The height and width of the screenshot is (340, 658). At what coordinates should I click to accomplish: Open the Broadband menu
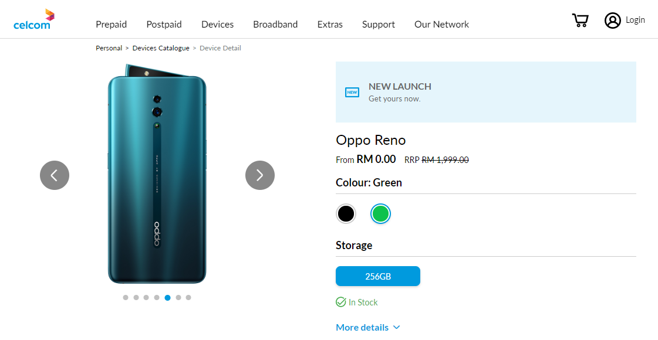(x=275, y=25)
